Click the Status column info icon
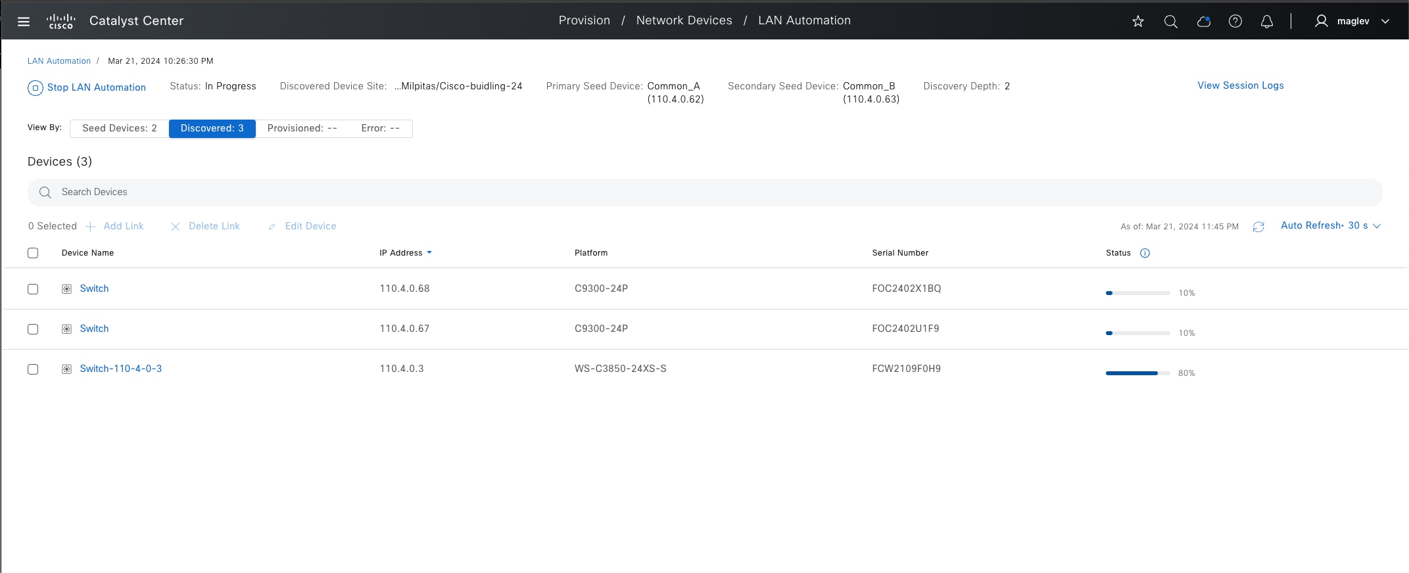 pos(1145,253)
